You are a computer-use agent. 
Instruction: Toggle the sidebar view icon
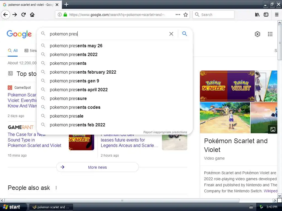point(266,15)
